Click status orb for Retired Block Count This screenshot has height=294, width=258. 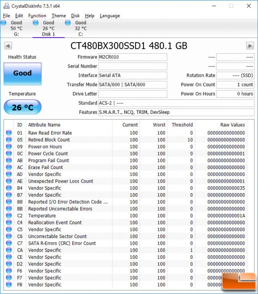pos(9,140)
